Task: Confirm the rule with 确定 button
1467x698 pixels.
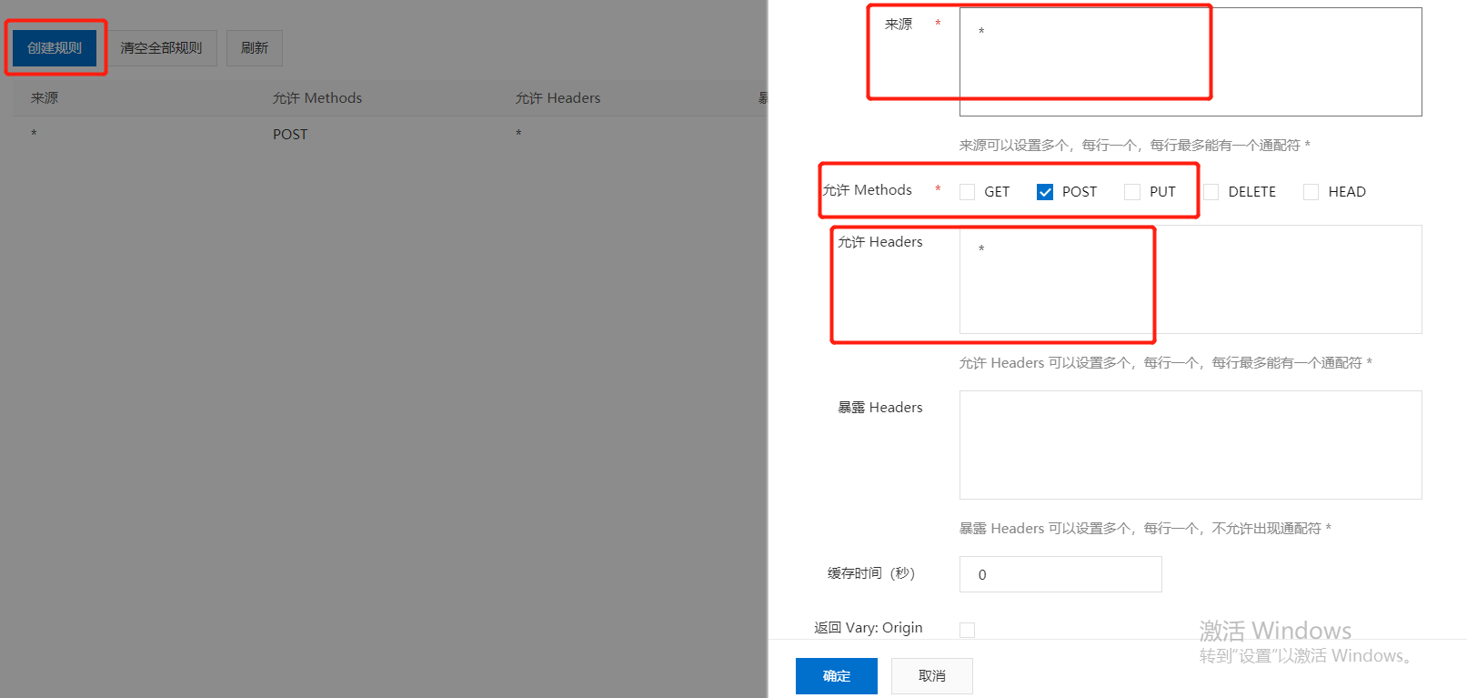Action: (x=837, y=676)
